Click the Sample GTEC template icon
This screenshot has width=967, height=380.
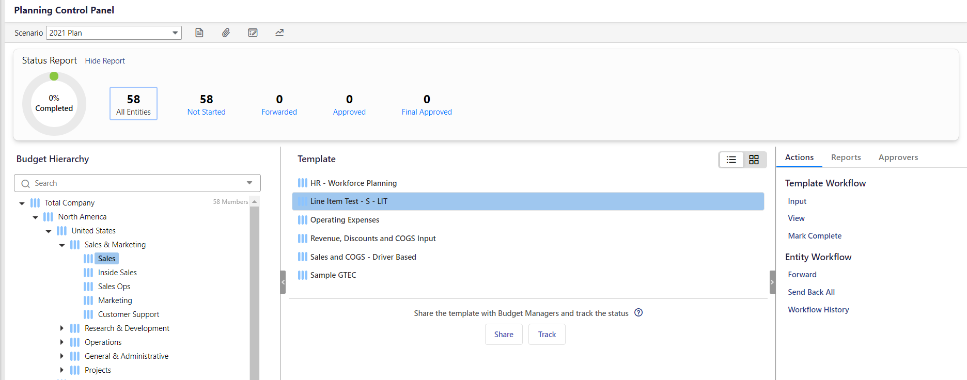pyautogui.click(x=303, y=275)
